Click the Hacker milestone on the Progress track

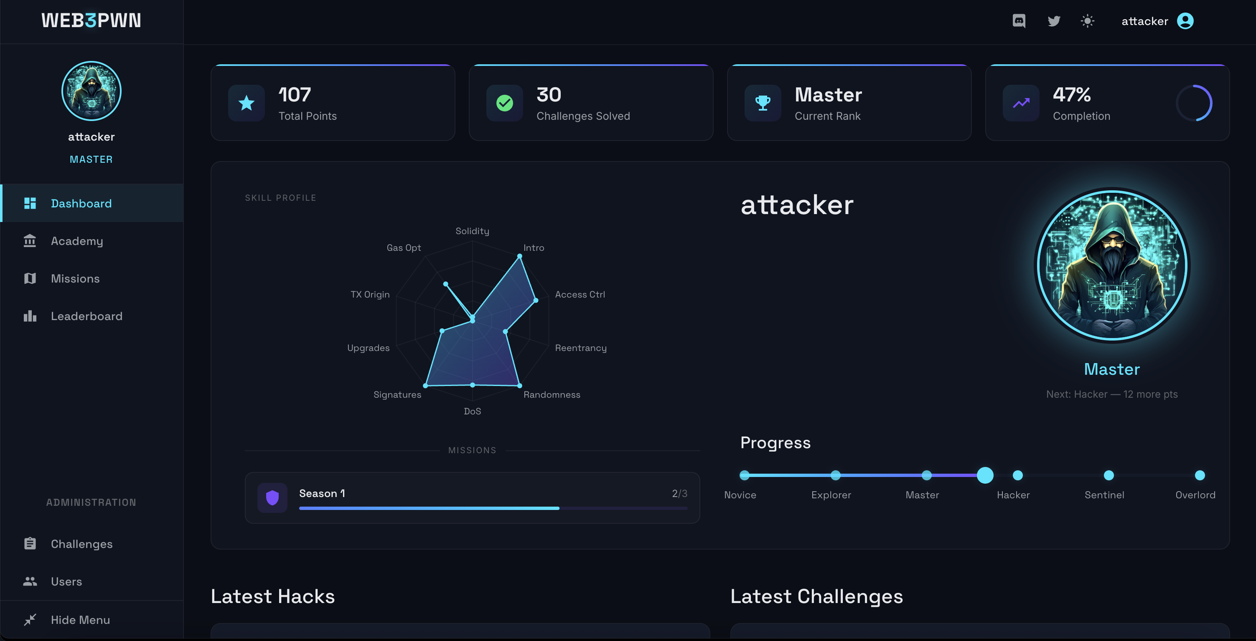tap(1017, 475)
